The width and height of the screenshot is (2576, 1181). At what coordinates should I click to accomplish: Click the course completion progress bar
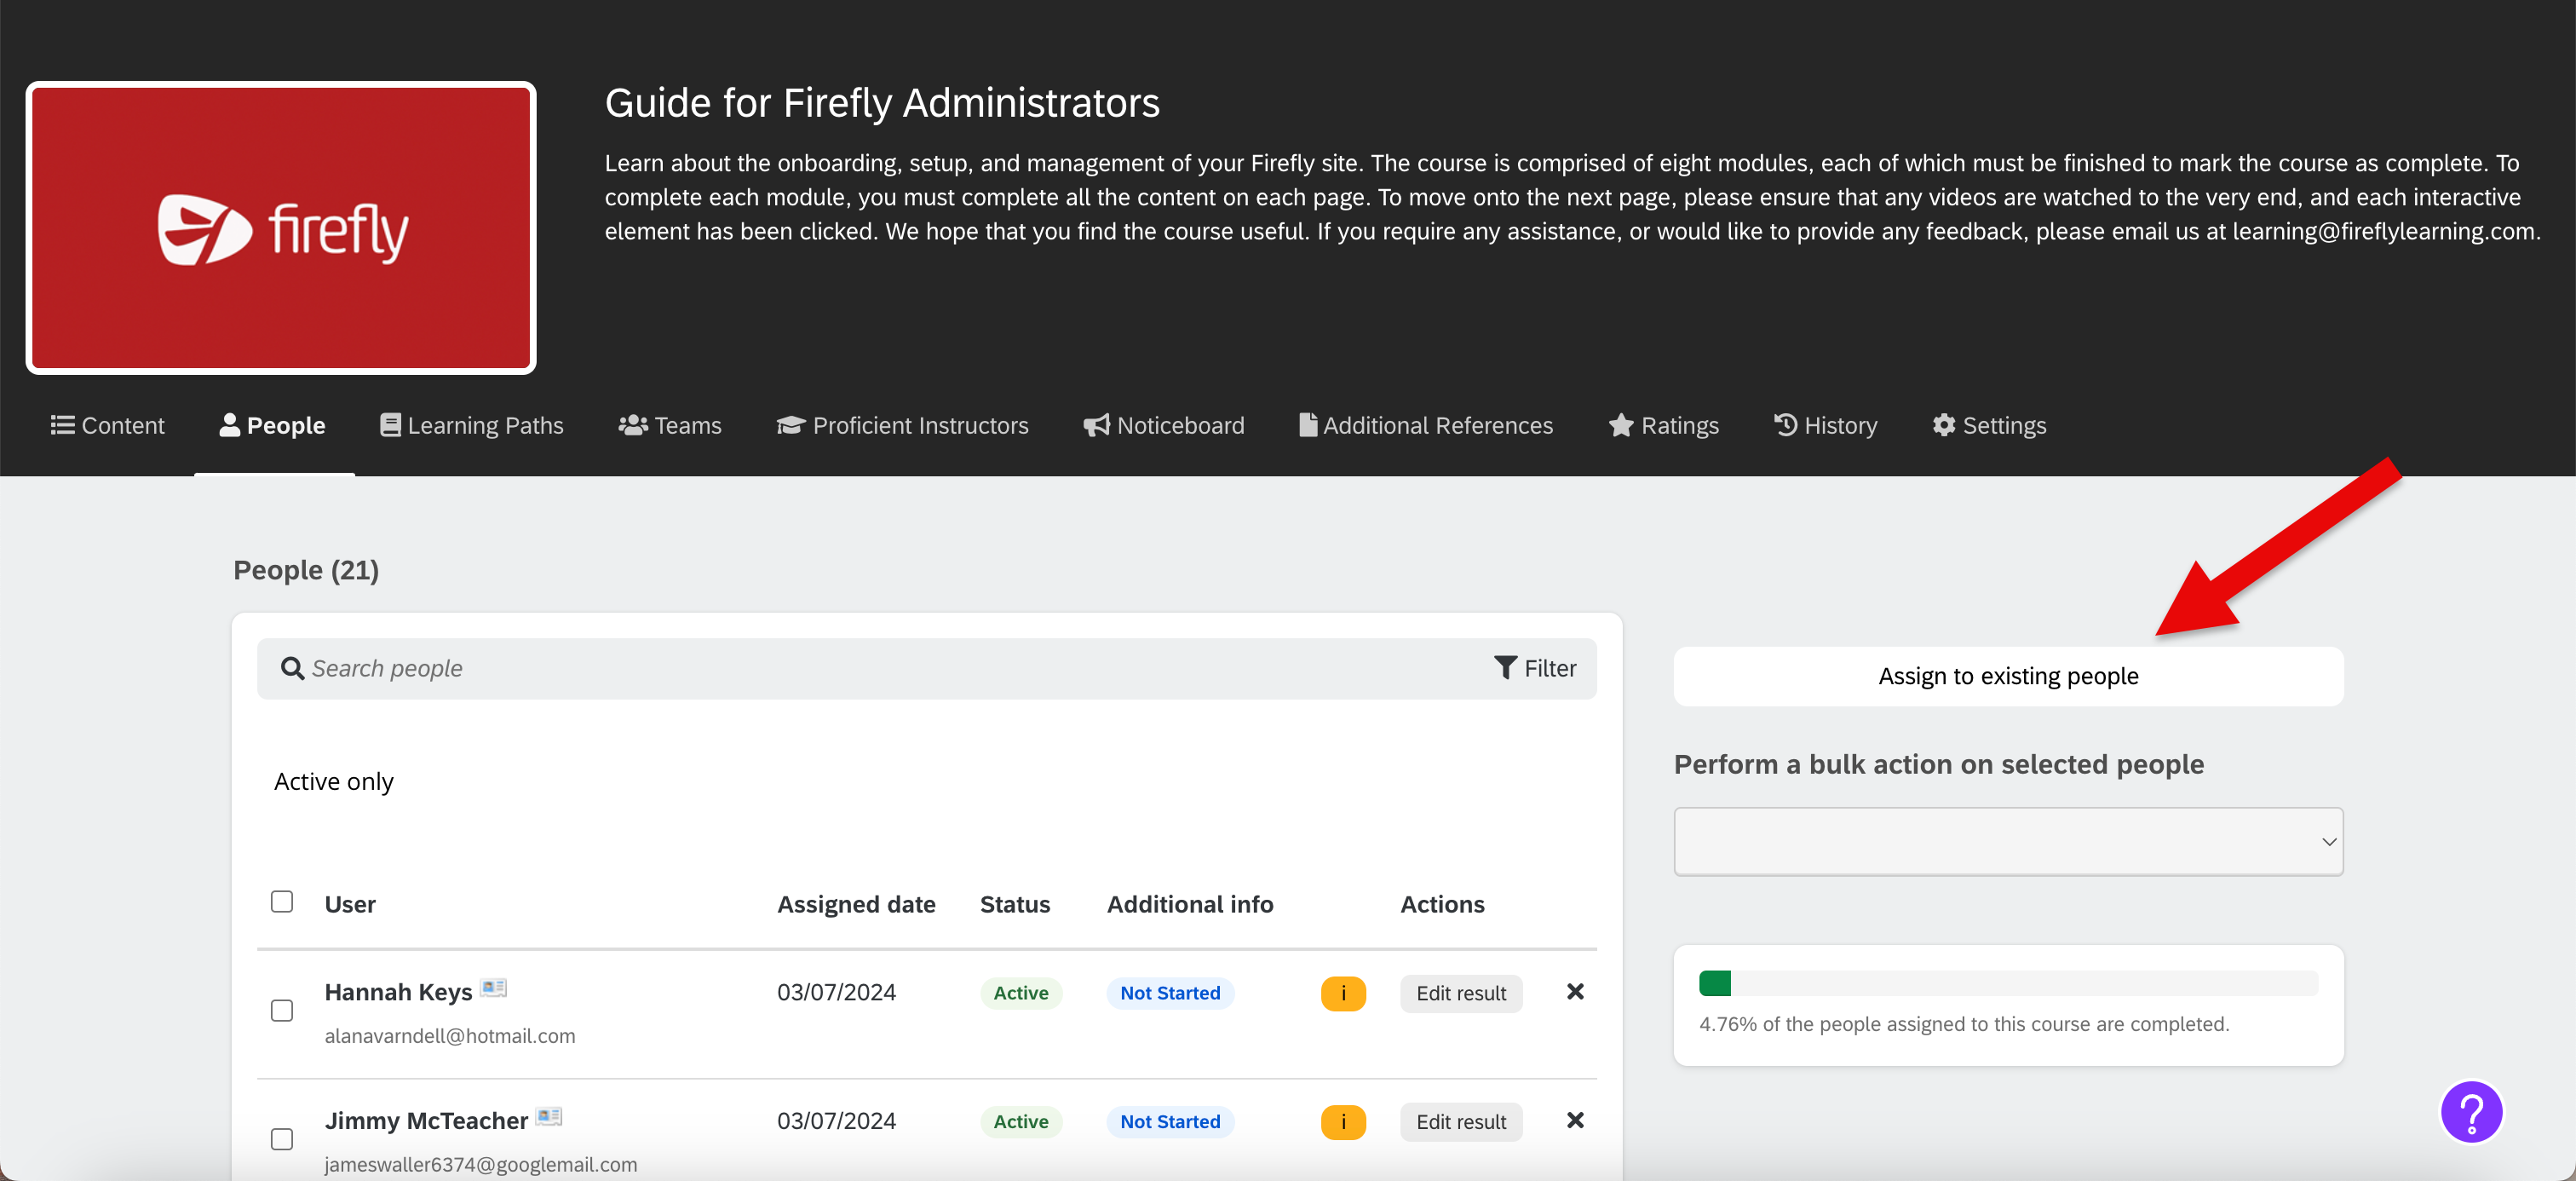pyautogui.click(x=2007, y=984)
